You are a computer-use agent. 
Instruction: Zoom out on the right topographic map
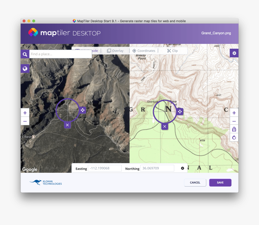[234, 121]
